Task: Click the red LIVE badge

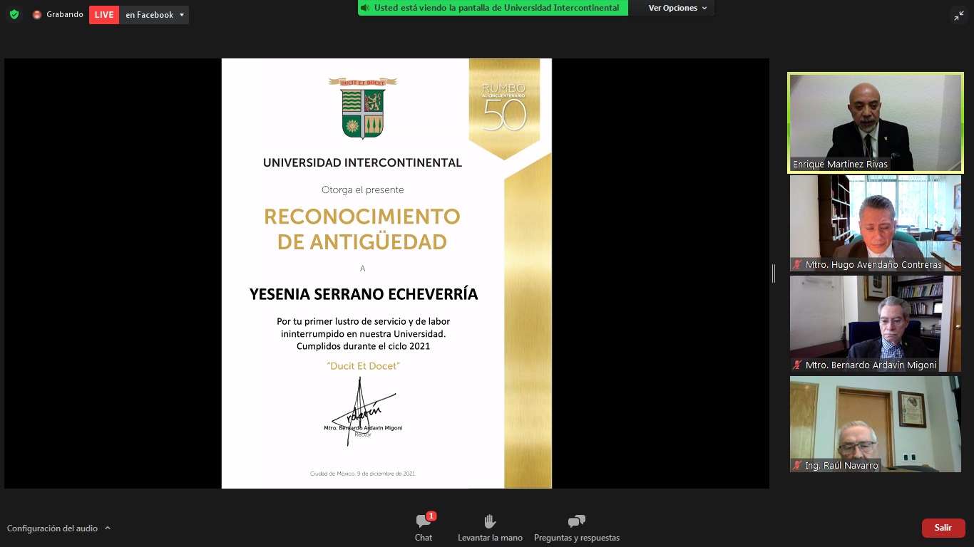Action: pyautogui.click(x=104, y=15)
